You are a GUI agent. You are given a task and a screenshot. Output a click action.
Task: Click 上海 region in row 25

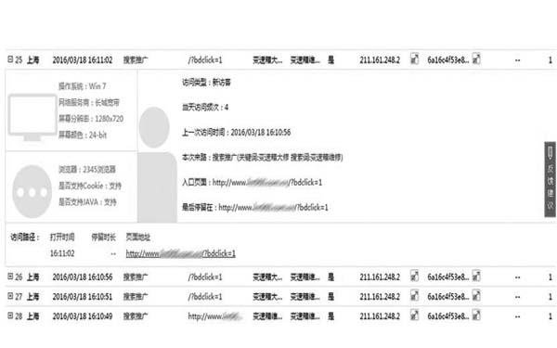[33, 60]
